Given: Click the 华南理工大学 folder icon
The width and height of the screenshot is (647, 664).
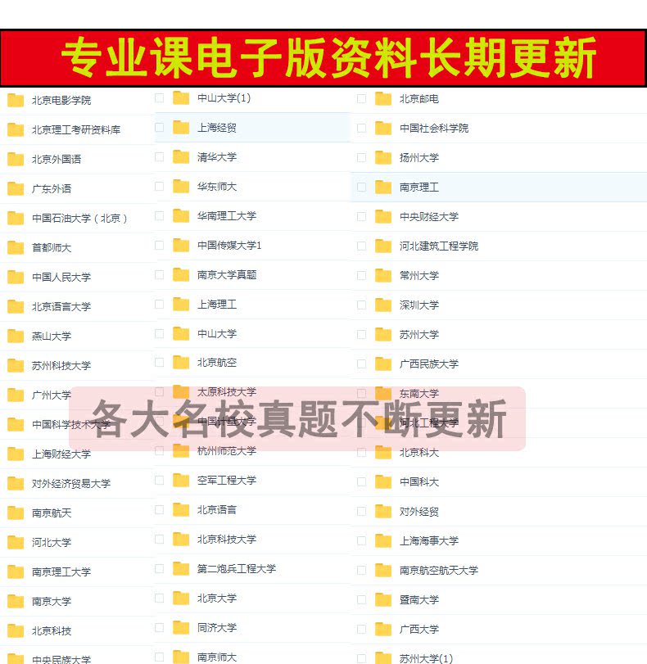Looking at the screenshot, I should pos(181,216).
